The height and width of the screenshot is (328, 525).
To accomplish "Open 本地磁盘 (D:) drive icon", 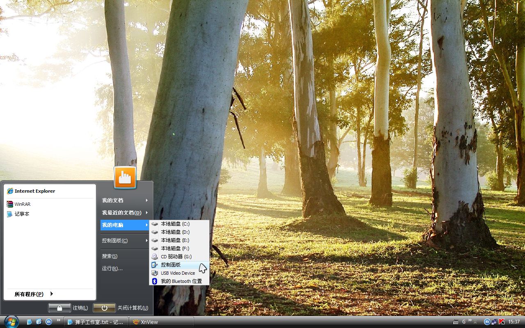I will pos(155,232).
